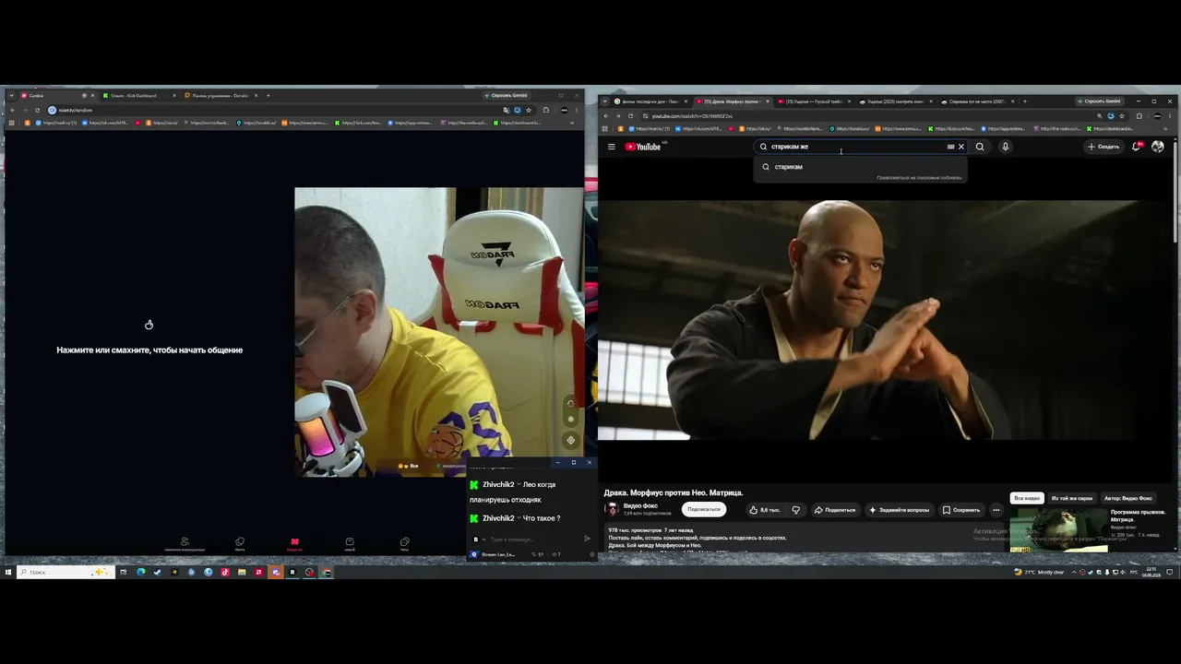Select the Все видео filter chip
This screenshot has height=664, width=1181.
point(1027,498)
